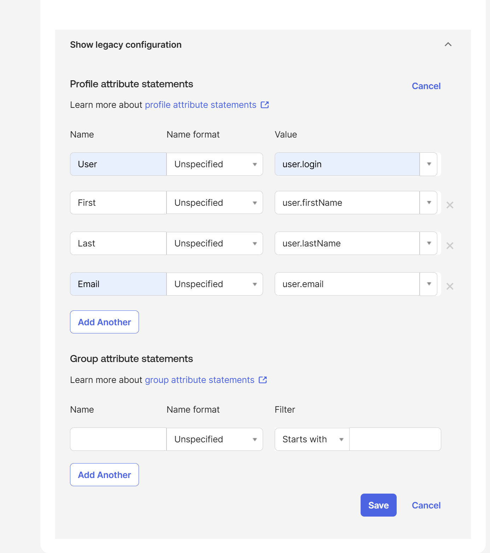The width and height of the screenshot is (490, 553).
Task: Remove the First attribute row
Action: pyautogui.click(x=450, y=205)
